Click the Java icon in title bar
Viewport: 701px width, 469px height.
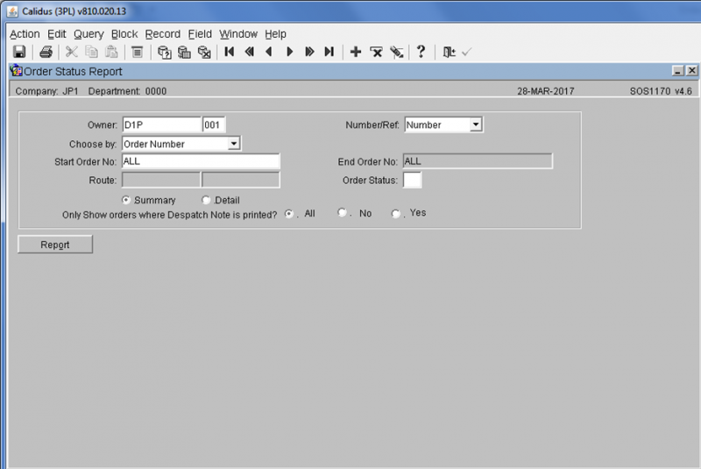pyautogui.click(x=12, y=11)
